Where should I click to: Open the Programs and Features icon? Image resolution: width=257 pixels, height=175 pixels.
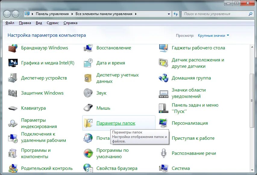[x=13, y=153]
